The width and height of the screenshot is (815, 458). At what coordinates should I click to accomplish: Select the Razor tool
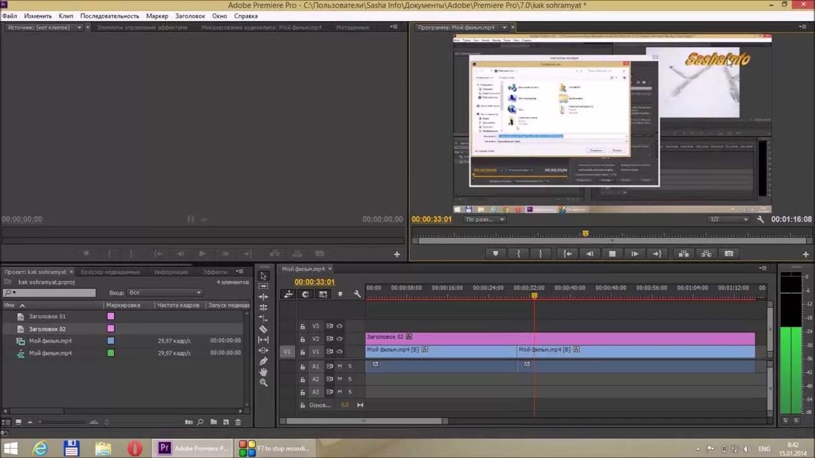coord(264,329)
